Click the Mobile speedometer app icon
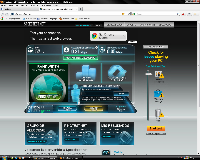The height and width of the screenshot is (160, 200). tap(106, 153)
